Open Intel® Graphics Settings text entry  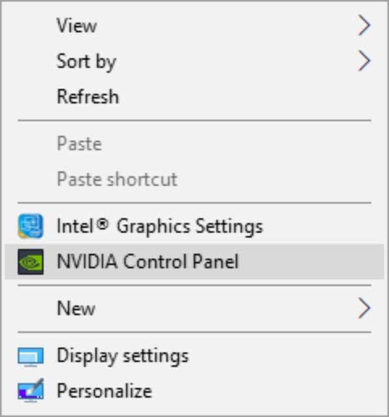click(x=159, y=226)
